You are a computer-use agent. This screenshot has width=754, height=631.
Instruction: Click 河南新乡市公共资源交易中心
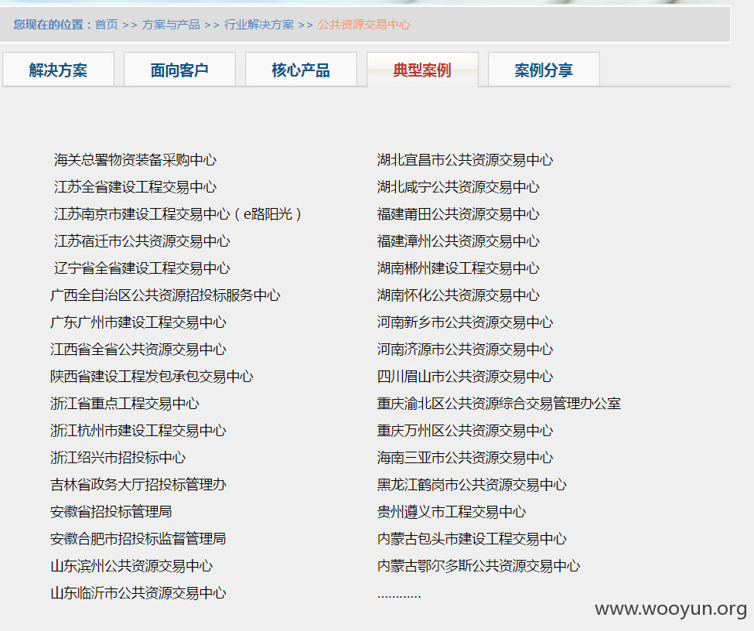(x=465, y=322)
